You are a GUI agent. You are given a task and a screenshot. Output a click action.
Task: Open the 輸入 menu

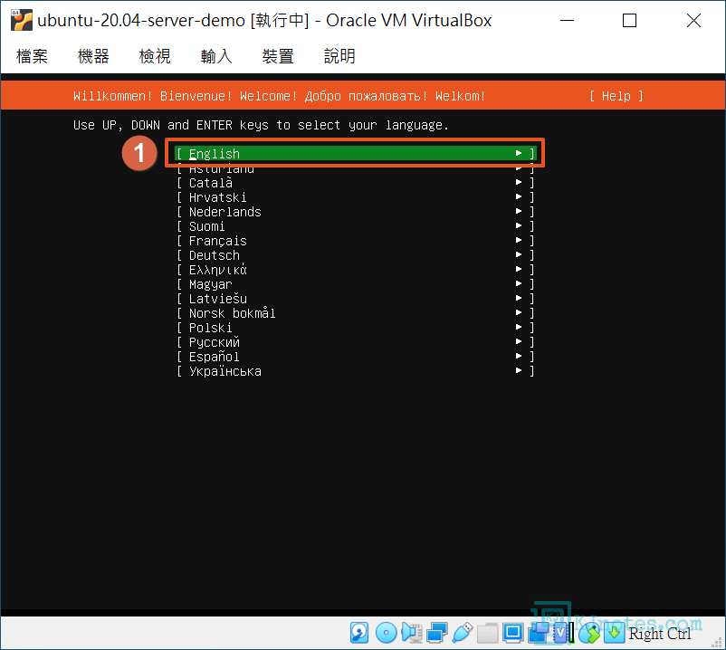[x=216, y=56]
